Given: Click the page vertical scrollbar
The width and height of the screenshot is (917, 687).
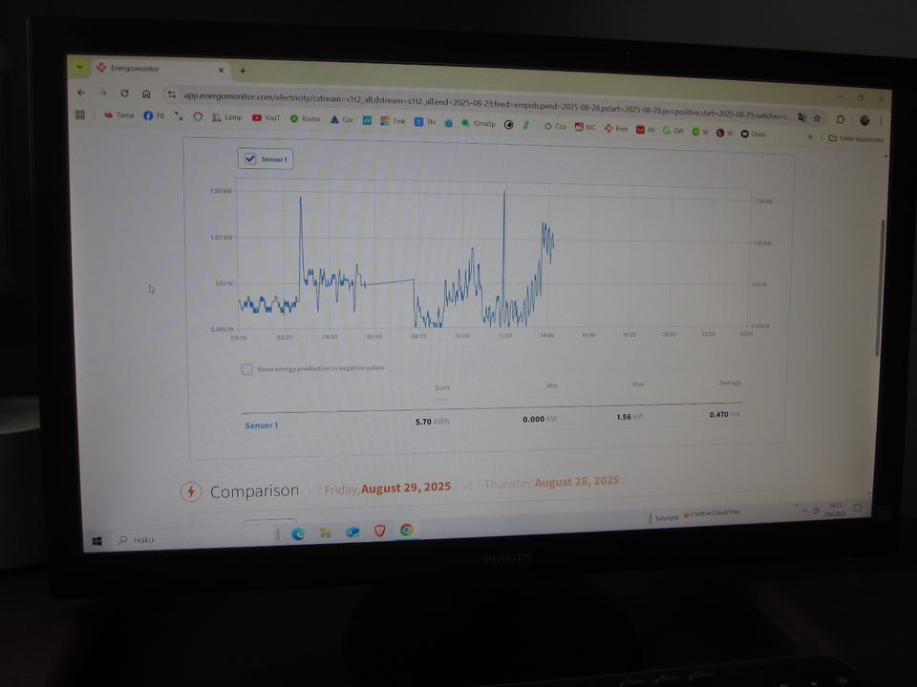Looking at the screenshot, I should (x=881, y=286).
